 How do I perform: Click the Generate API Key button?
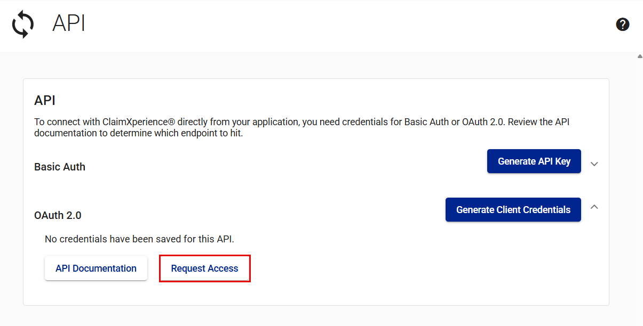(534, 161)
